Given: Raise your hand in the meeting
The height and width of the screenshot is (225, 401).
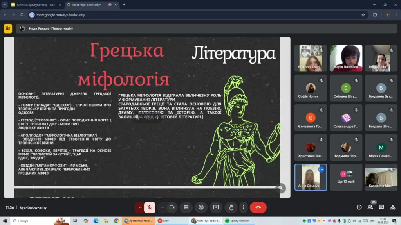Looking at the screenshot, I should click(x=231, y=207).
